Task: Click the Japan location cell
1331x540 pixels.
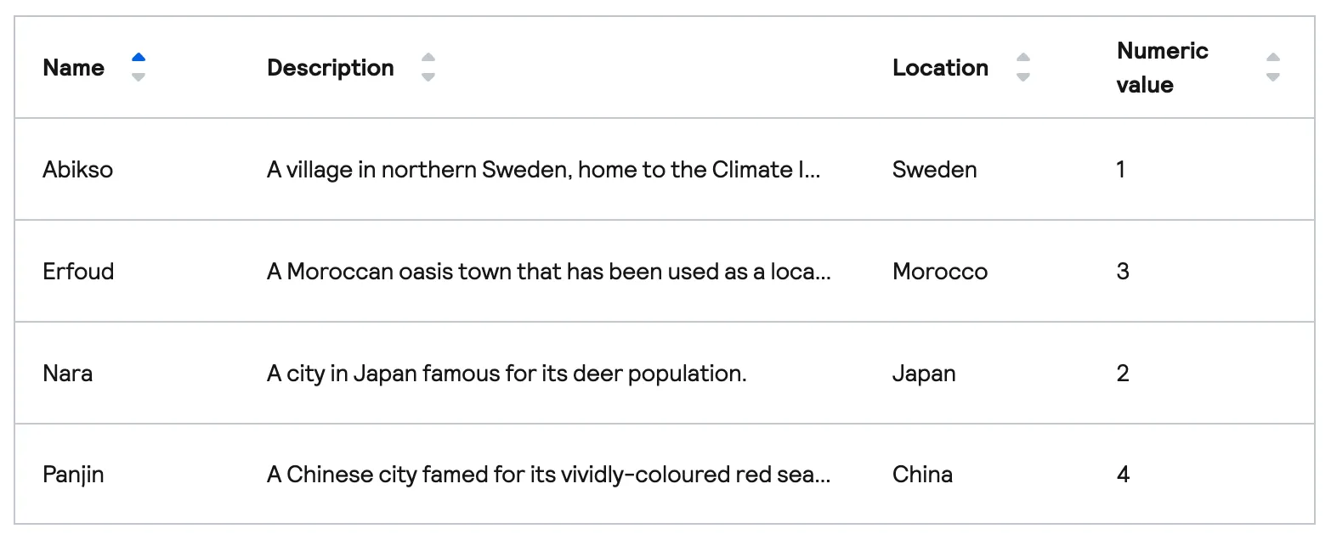Action: click(x=924, y=374)
